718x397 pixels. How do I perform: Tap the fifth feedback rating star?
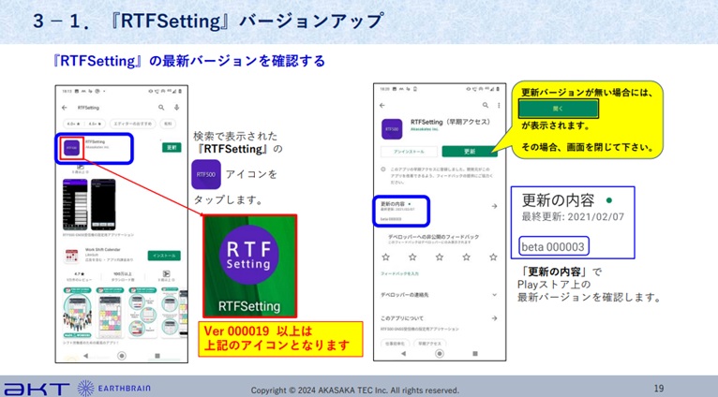pos(493,257)
